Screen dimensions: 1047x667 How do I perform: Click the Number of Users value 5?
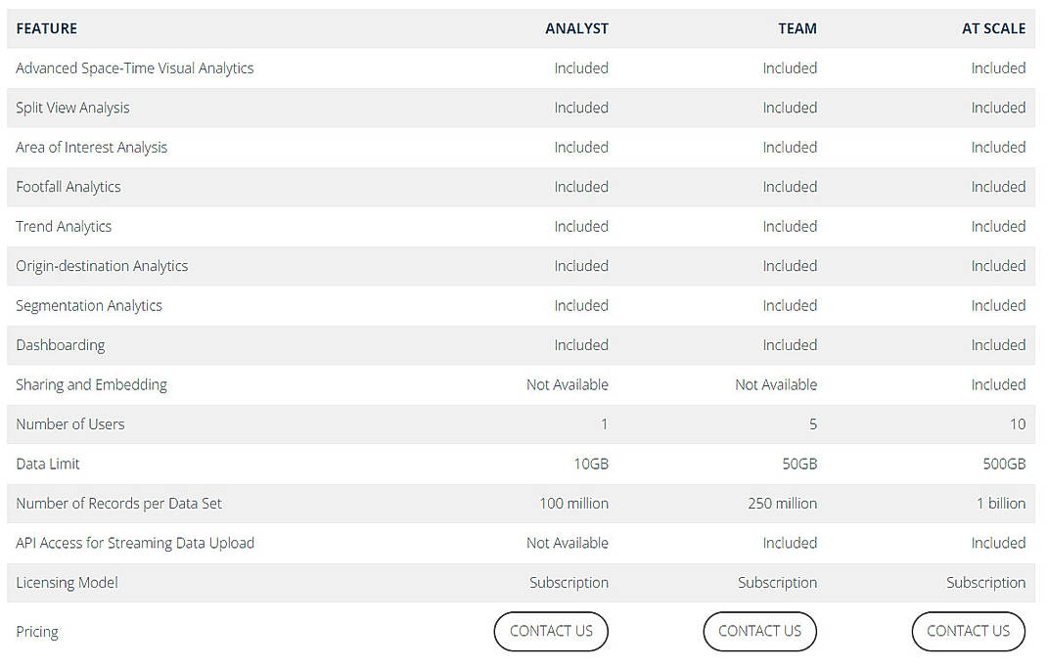tap(812, 423)
